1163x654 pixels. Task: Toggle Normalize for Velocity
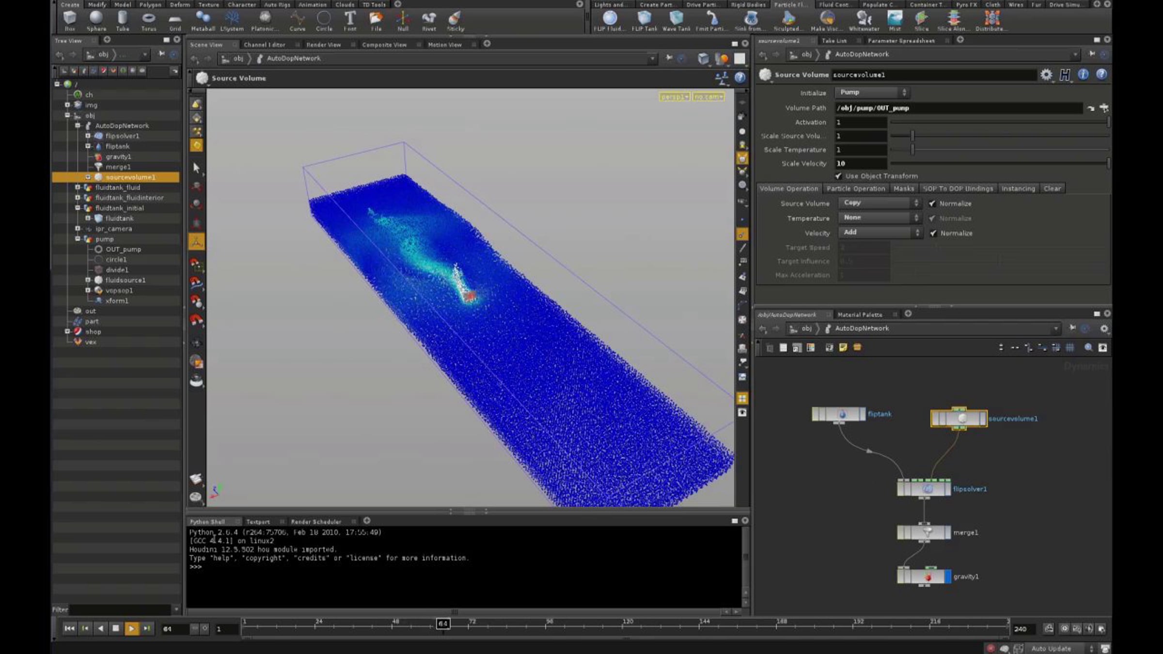933,233
